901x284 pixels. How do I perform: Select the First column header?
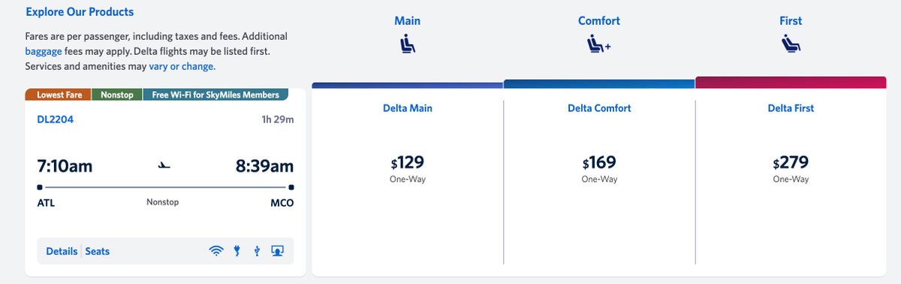pos(791,21)
